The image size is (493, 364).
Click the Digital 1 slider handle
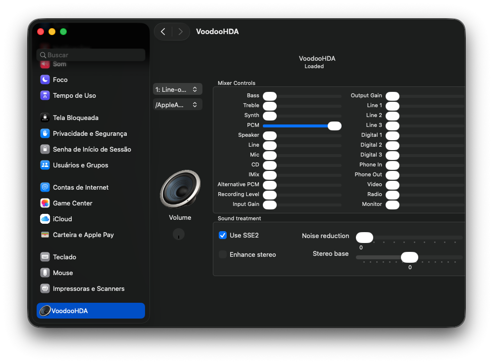click(x=393, y=136)
